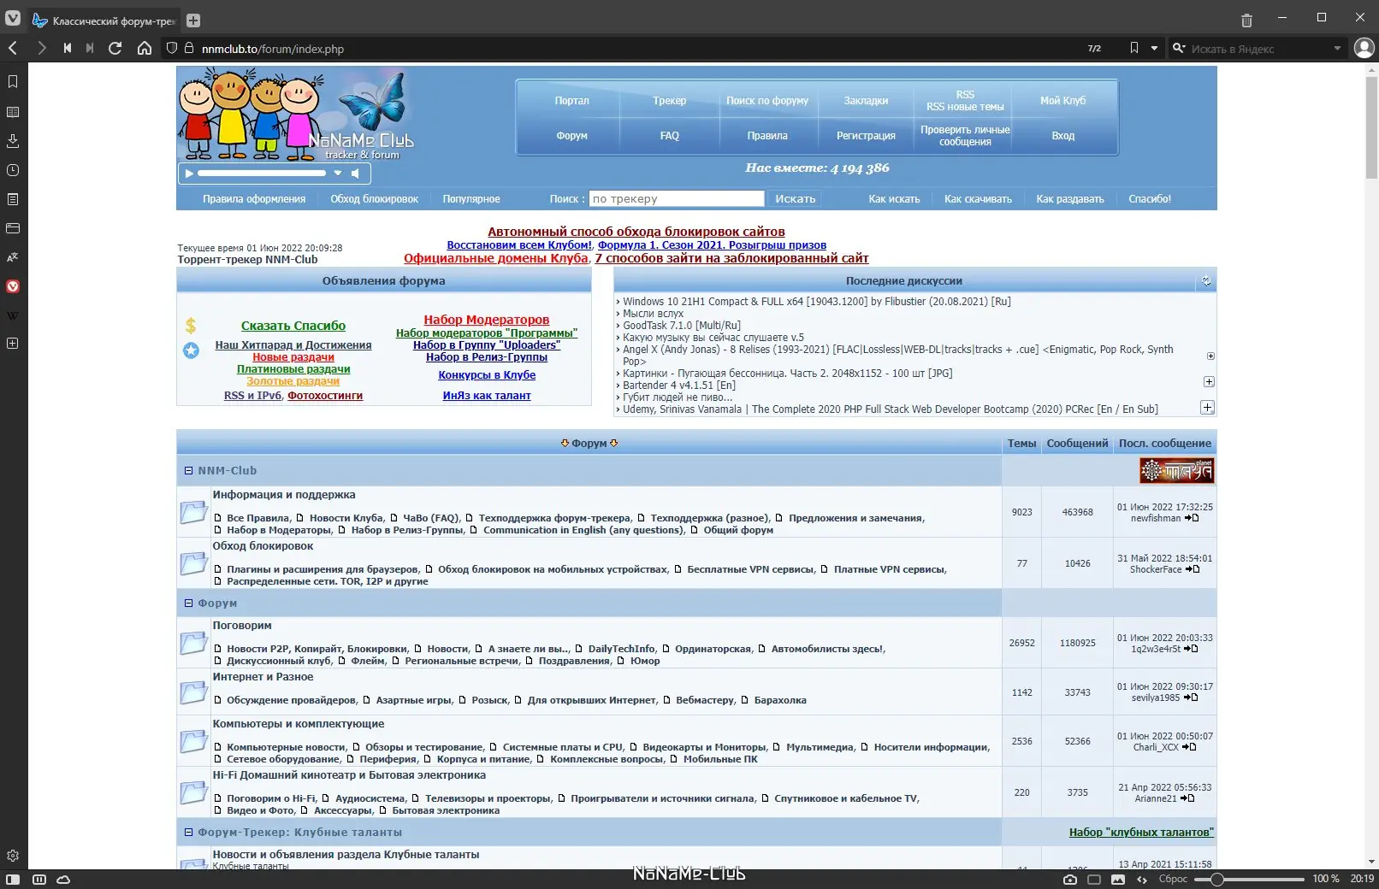Image resolution: width=1379 pixels, height=889 pixels.
Task: Open the Вход login menu item
Action: pos(1063,136)
